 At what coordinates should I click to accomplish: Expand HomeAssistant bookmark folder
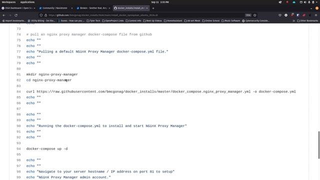[173, 20]
